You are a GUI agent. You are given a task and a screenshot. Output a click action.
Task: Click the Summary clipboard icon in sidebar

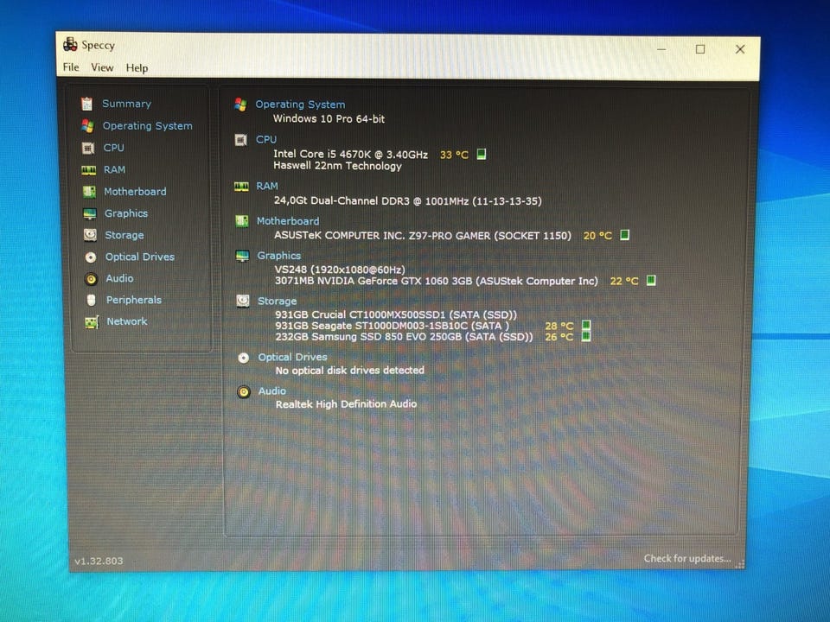click(x=86, y=104)
